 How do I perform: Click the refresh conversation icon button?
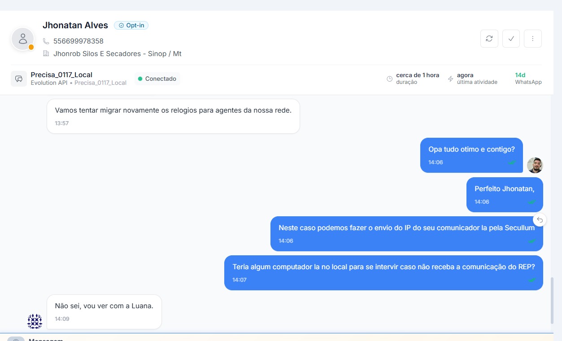489,39
